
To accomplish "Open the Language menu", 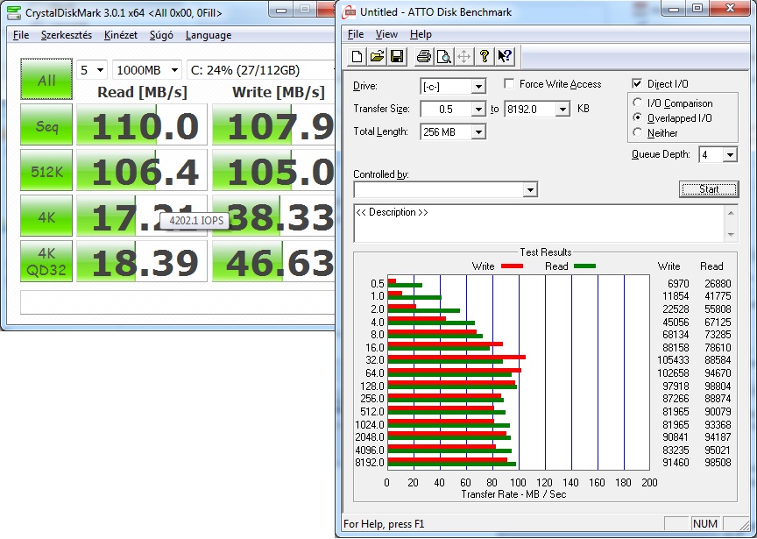I will click(x=208, y=35).
